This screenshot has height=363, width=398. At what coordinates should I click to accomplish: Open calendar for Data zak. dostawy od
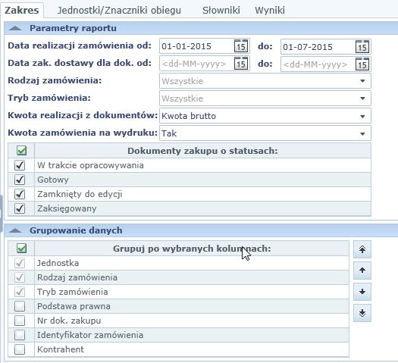pos(240,64)
